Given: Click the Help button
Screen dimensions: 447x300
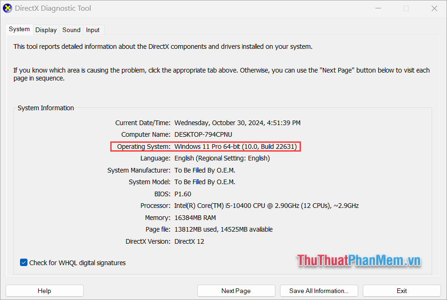Looking at the screenshot, I should [44, 290].
